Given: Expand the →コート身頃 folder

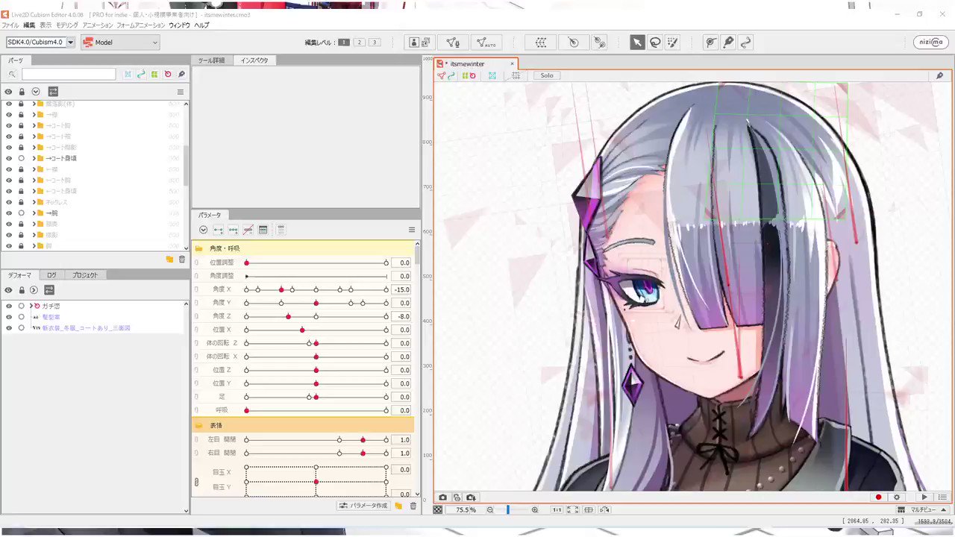Looking at the screenshot, I should pos(34,158).
